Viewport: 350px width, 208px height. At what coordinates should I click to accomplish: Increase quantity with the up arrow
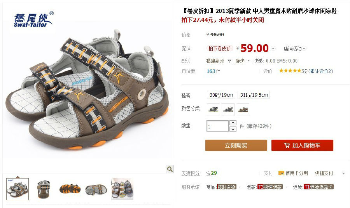pyautogui.click(x=233, y=123)
